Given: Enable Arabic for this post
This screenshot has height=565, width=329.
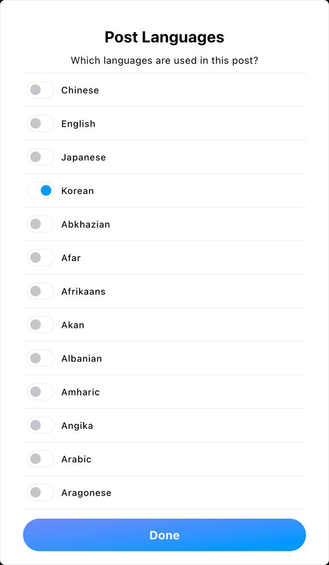Looking at the screenshot, I should click(40, 459).
